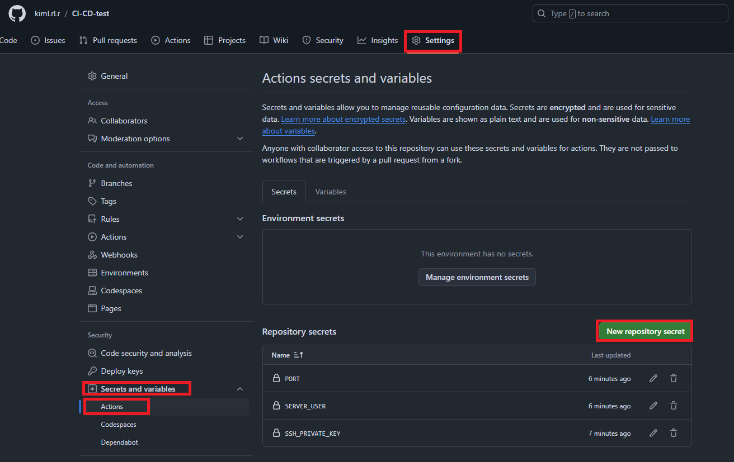Click the Deploy keys key icon

(92, 371)
